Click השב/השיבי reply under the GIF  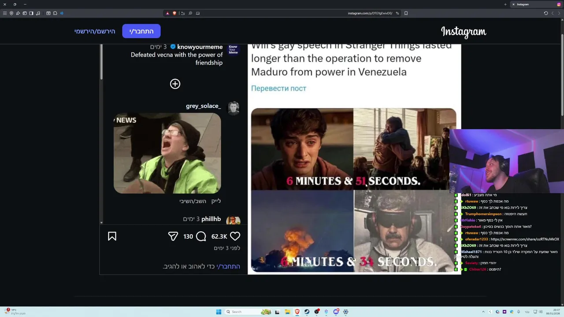tap(193, 201)
